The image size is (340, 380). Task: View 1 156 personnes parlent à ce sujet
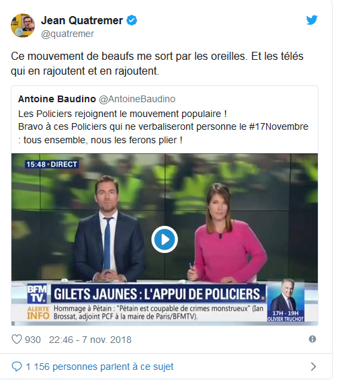[99, 367]
